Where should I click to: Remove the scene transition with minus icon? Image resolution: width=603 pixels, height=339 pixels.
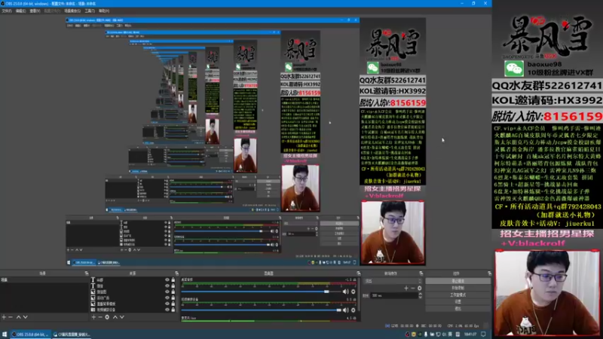(x=412, y=288)
